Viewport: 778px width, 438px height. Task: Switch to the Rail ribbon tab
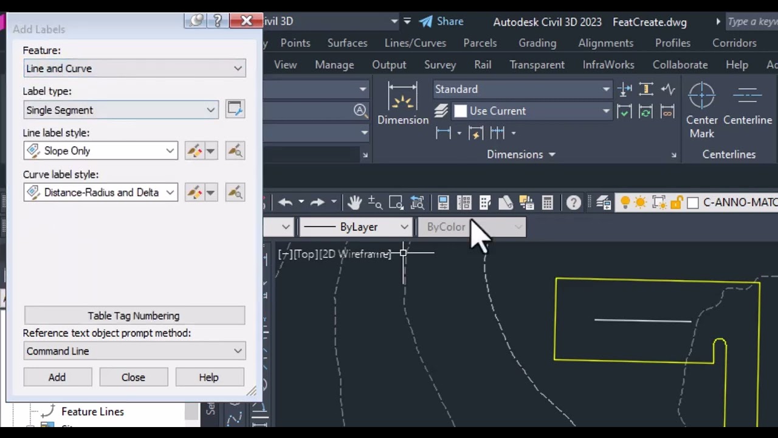[x=483, y=64]
